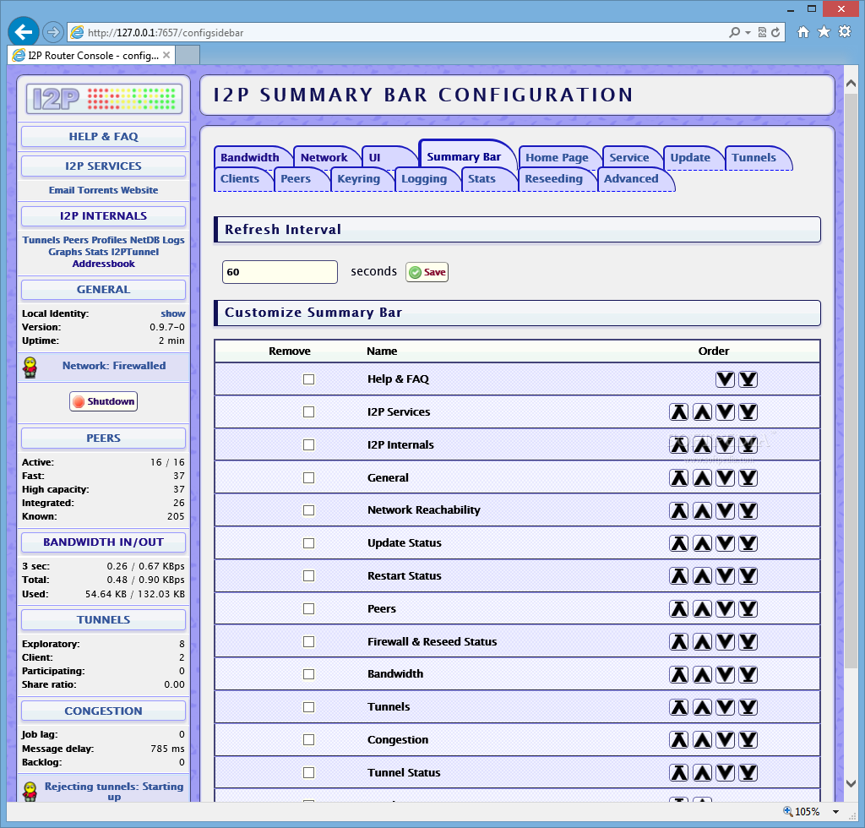
Task: Check Remove box for Update Status
Action: tap(309, 543)
